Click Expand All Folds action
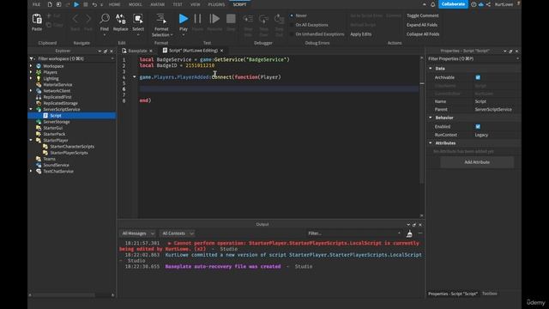The height and width of the screenshot is (309, 549). (422, 25)
